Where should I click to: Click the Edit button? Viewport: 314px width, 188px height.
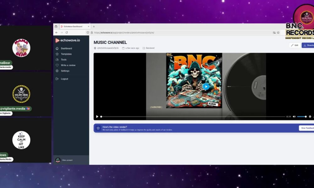[x=295, y=45]
